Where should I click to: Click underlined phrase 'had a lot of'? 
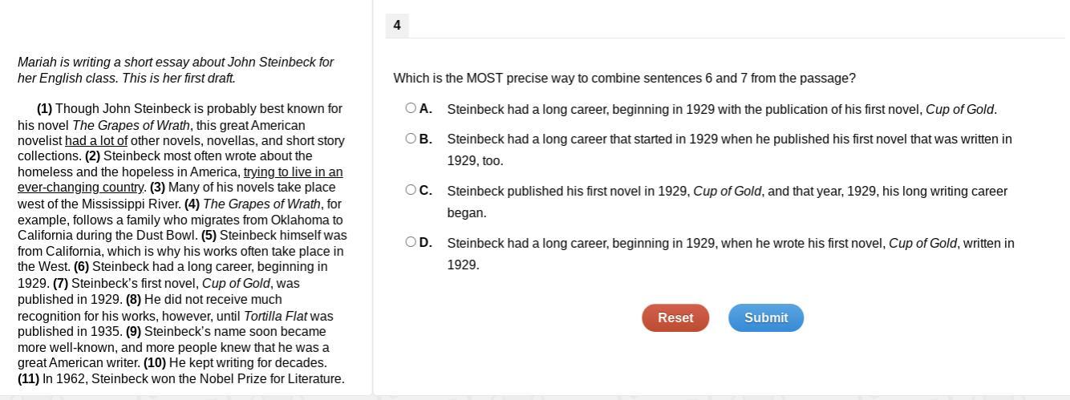tap(96, 140)
